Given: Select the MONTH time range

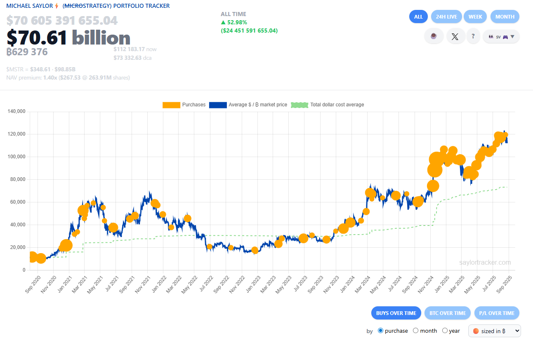Looking at the screenshot, I should click(505, 17).
